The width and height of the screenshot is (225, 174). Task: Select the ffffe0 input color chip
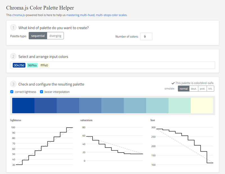[x=44, y=65]
